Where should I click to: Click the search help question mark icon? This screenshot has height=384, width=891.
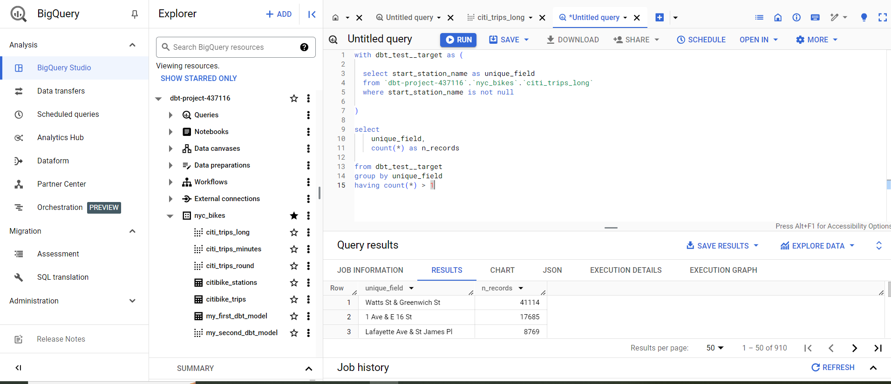click(304, 47)
